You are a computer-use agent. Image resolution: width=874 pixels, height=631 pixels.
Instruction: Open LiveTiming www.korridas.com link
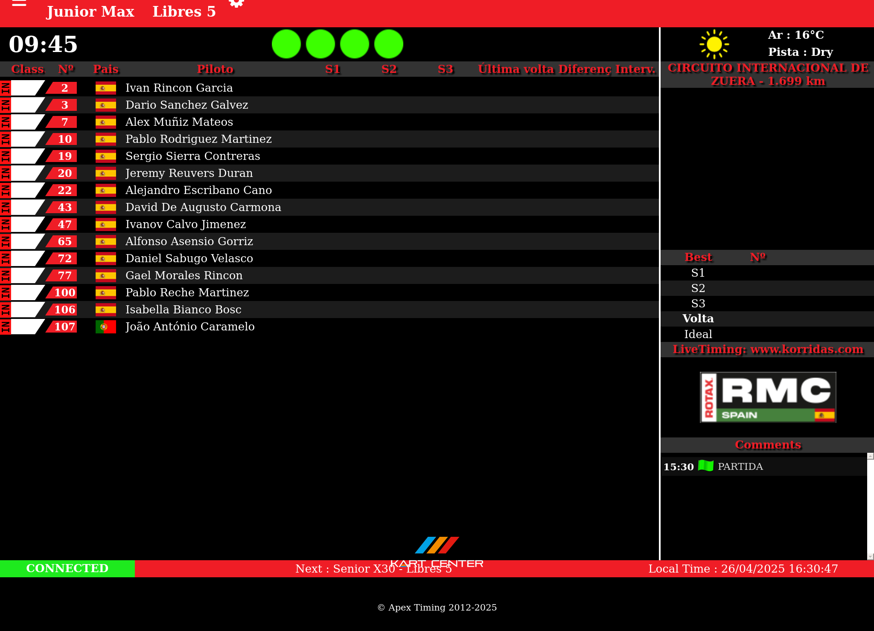pyautogui.click(x=767, y=349)
